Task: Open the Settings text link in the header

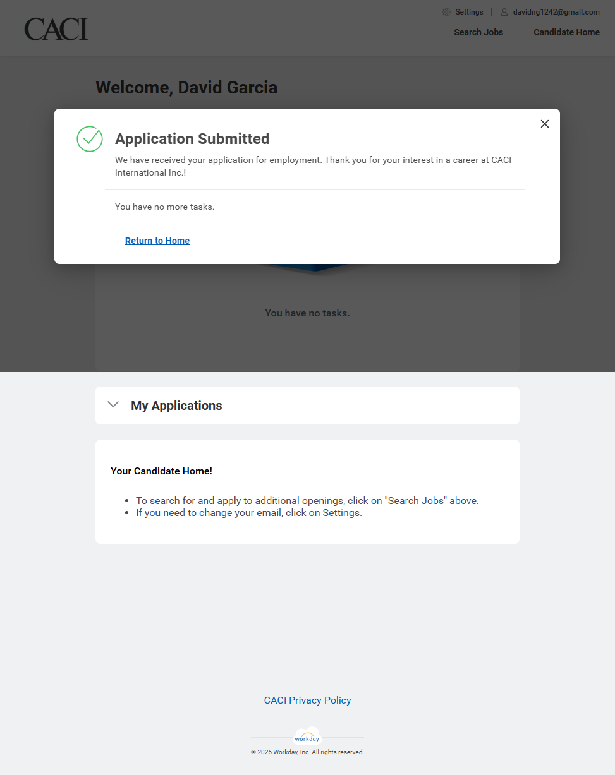Action: pos(469,12)
